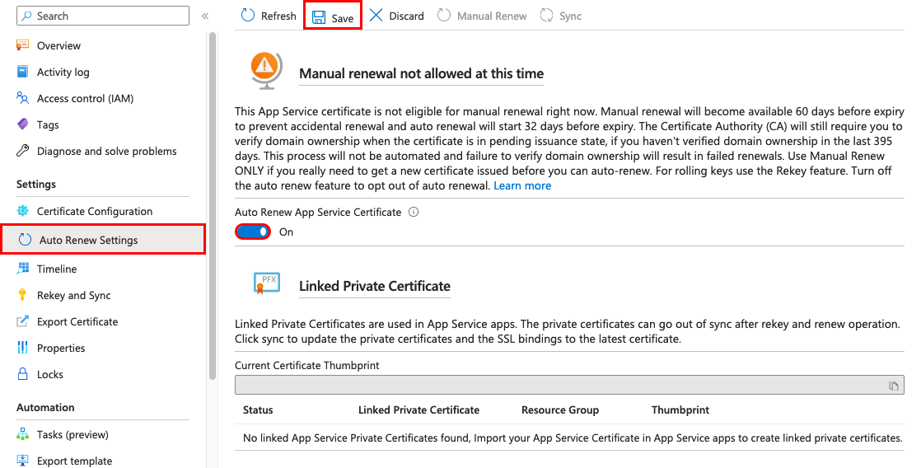
Task: Click the Rekey and Sync key icon
Action: pyautogui.click(x=23, y=296)
